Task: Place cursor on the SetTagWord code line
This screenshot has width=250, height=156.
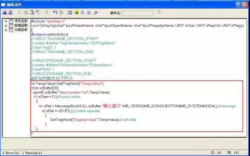Action: point(93,120)
